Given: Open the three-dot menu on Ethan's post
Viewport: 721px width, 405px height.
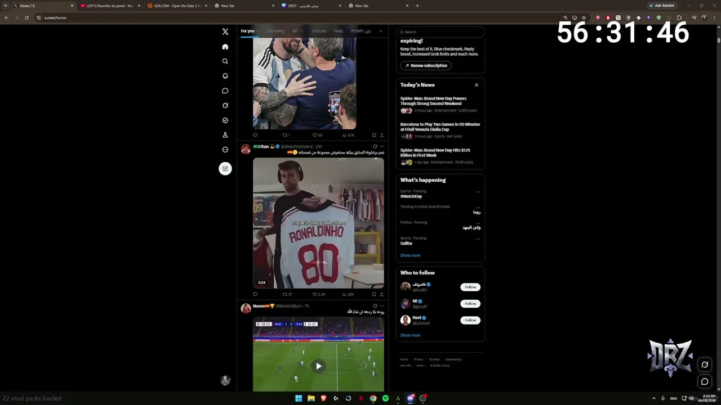Looking at the screenshot, I should click(382, 147).
